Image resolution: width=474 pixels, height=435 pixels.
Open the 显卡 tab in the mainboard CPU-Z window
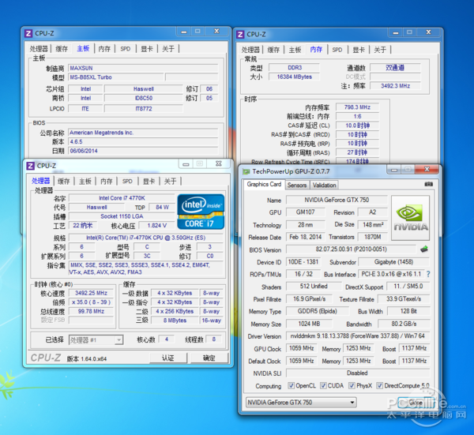[x=147, y=49]
